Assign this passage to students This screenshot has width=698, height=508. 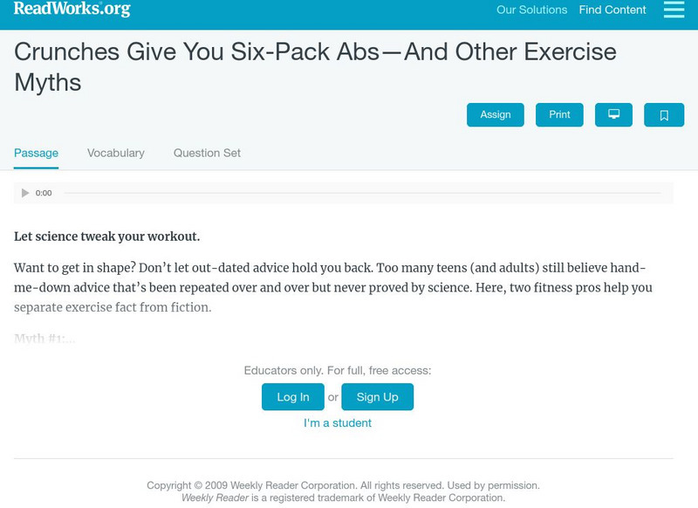pos(495,114)
